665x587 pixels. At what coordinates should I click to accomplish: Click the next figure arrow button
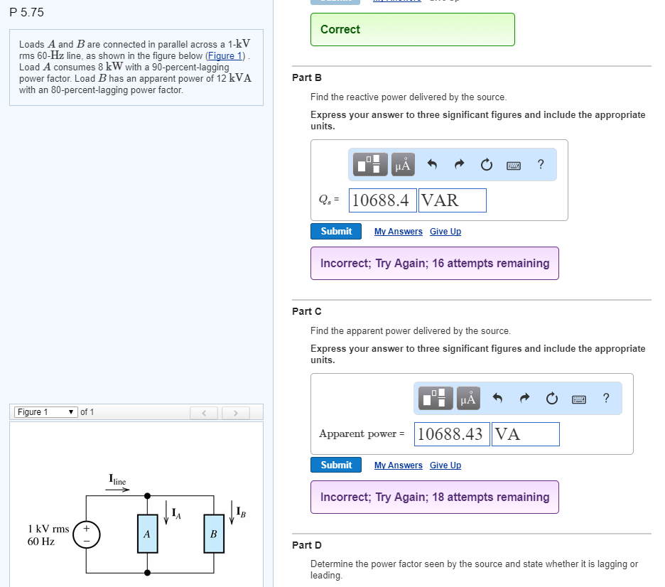click(x=235, y=413)
